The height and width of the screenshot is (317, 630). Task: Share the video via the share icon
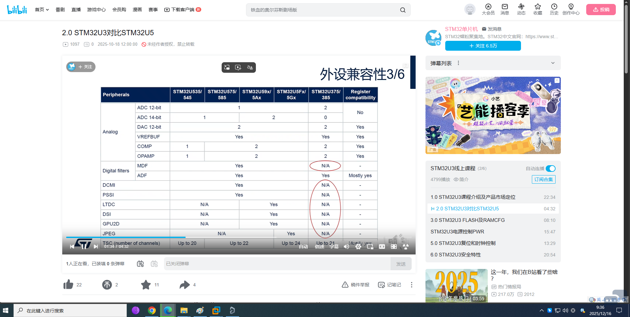(184, 284)
